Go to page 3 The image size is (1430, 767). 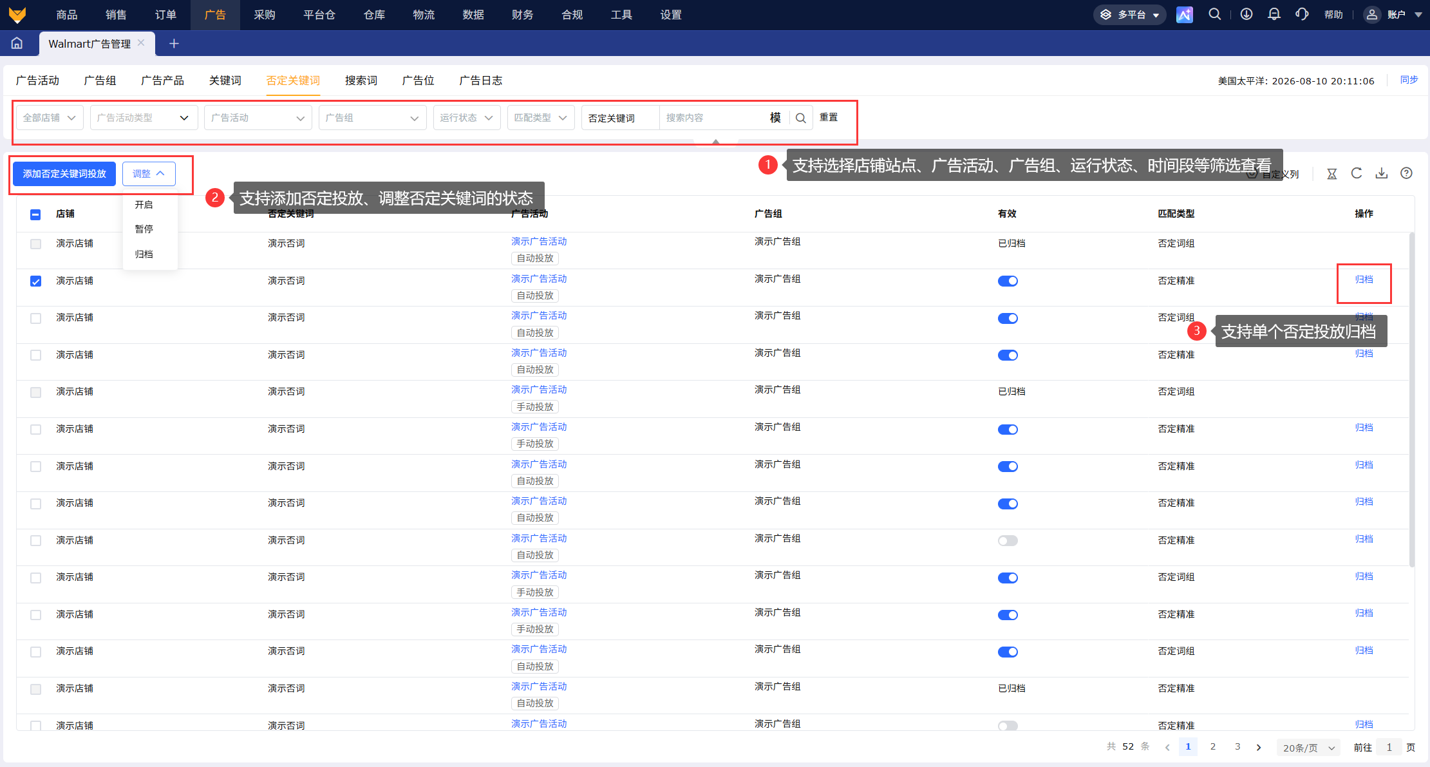point(1237,746)
